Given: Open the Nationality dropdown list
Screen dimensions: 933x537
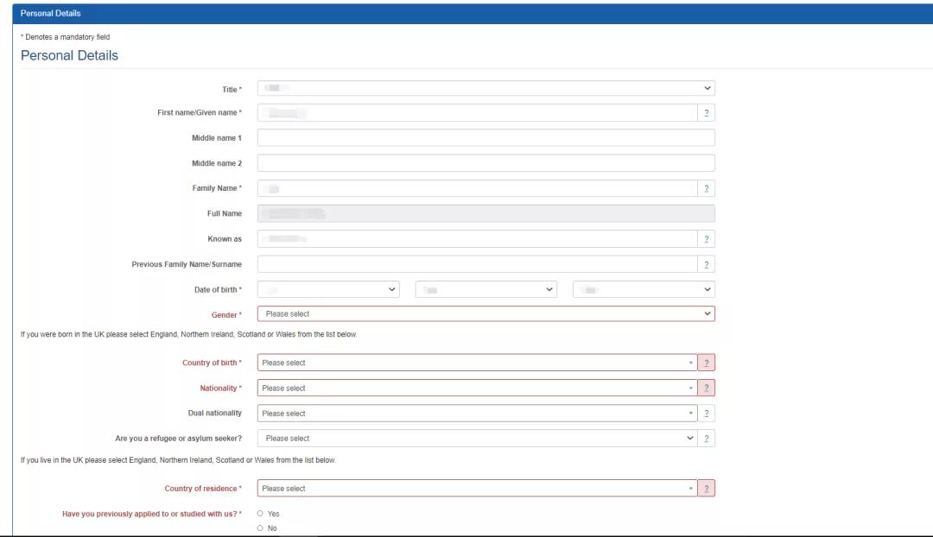Looking at the screenshot, I should [477, 389].
